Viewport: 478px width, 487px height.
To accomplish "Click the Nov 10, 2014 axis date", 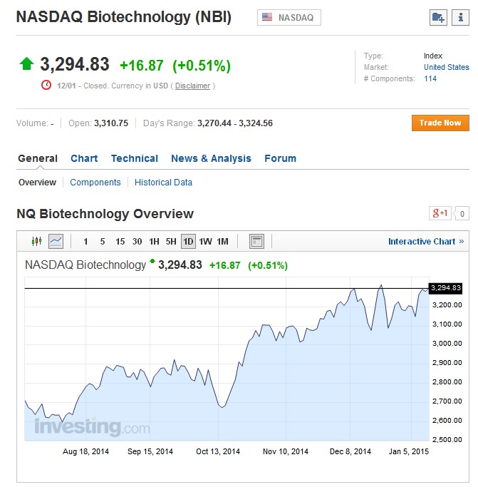I will click(286, 451).
